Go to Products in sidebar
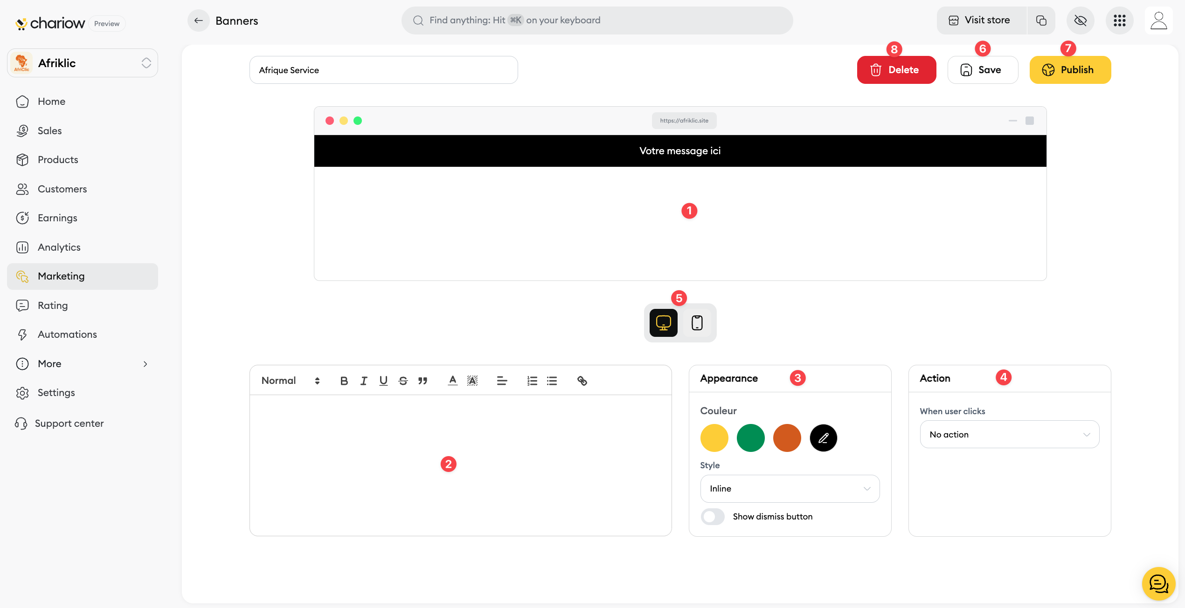The height and width of the screenshot is (608, 1185). pyautogui.click(x=58, y=159)
